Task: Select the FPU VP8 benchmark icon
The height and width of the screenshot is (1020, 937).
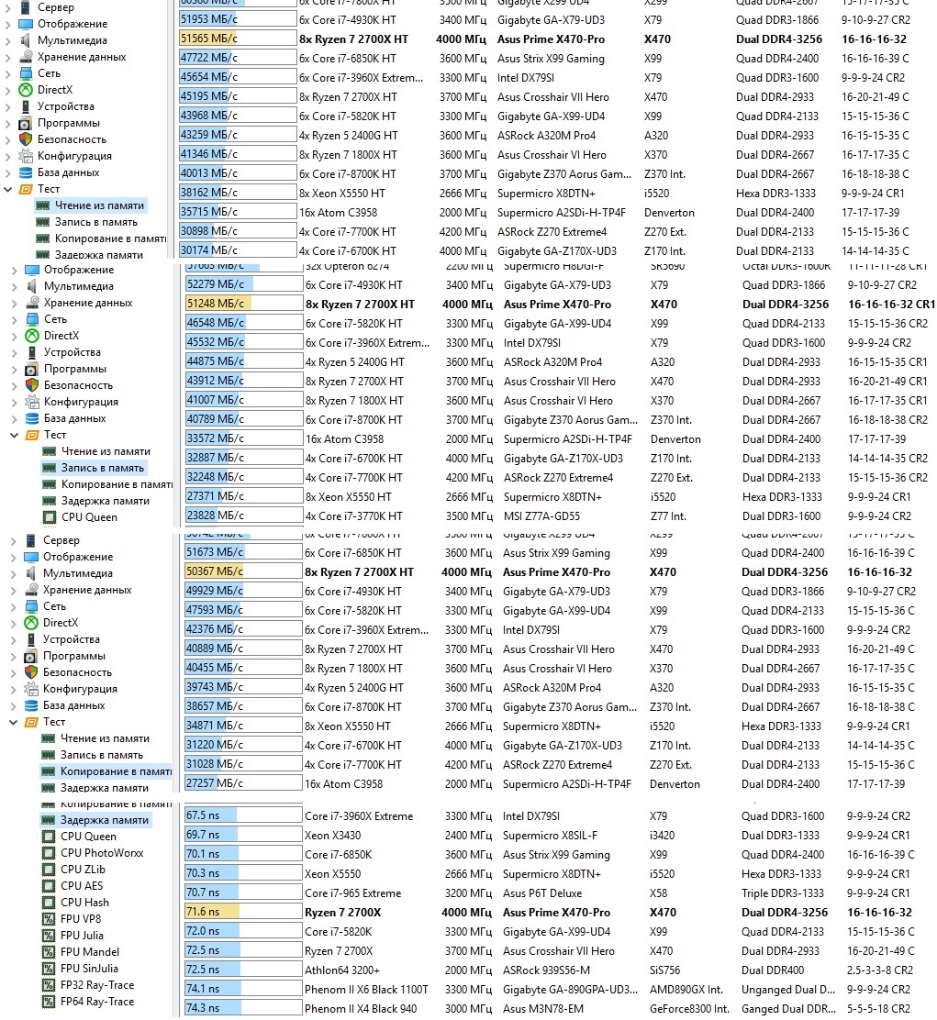Action: (49, 919)
